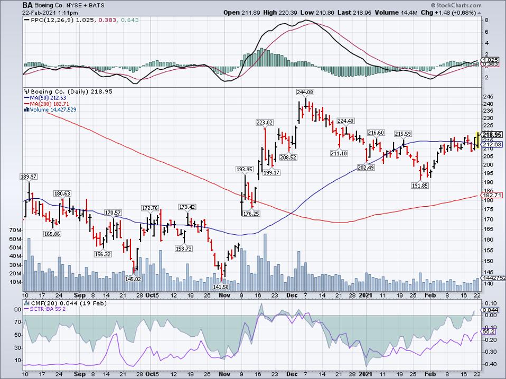Click the 141.58 low price label
506x379 pixels.
coord(221,286)
